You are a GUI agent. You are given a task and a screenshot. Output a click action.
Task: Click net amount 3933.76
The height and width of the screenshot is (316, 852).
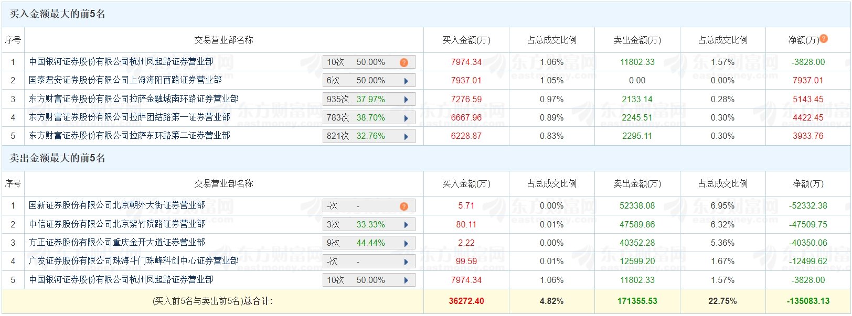point(808,136)
